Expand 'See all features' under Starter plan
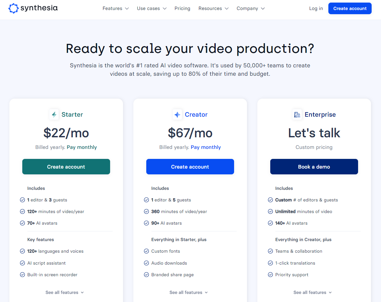The height and width of the screenshot is (302, 381). pyautogui.click(x=65, y=292)
